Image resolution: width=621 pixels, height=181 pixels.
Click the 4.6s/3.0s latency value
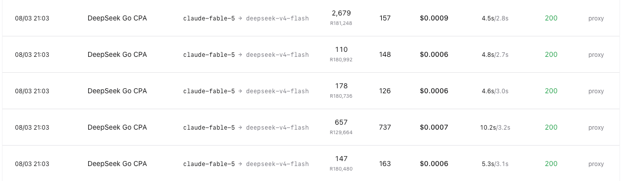pyautogui.click(x=495, y=91)
